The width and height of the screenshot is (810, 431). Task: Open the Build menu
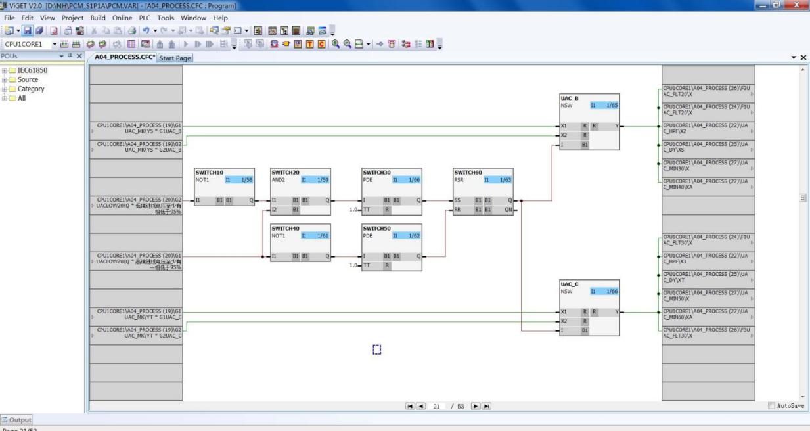click(x=98, y=18)
